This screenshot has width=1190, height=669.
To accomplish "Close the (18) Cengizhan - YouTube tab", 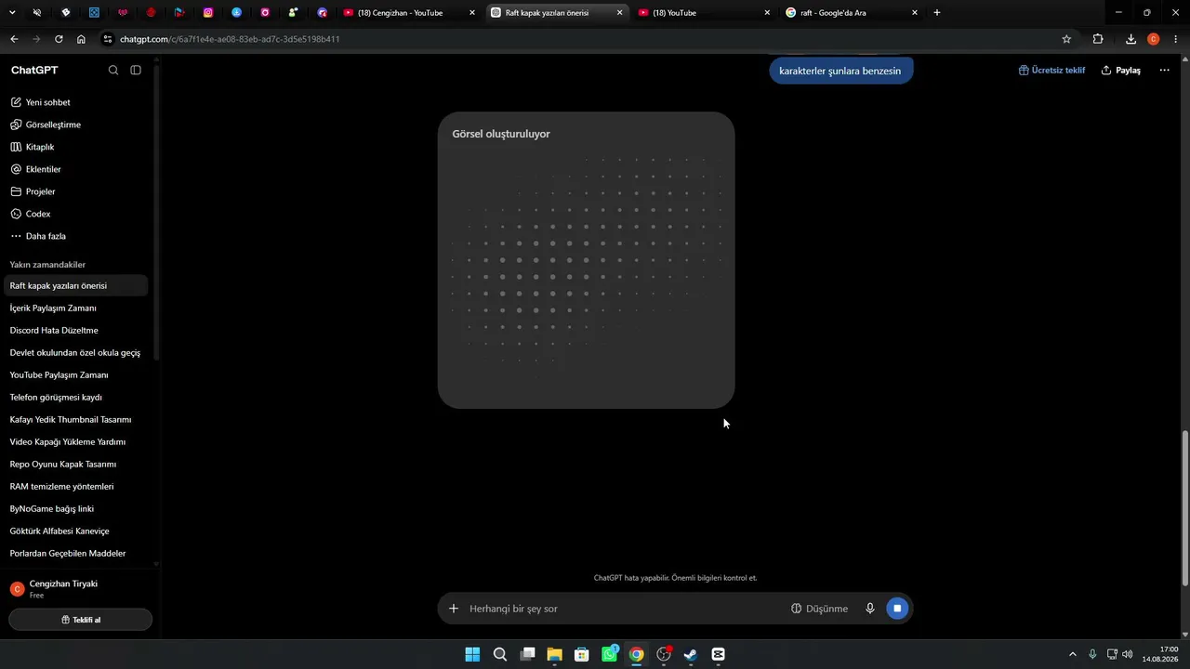I will click(472, 13).
